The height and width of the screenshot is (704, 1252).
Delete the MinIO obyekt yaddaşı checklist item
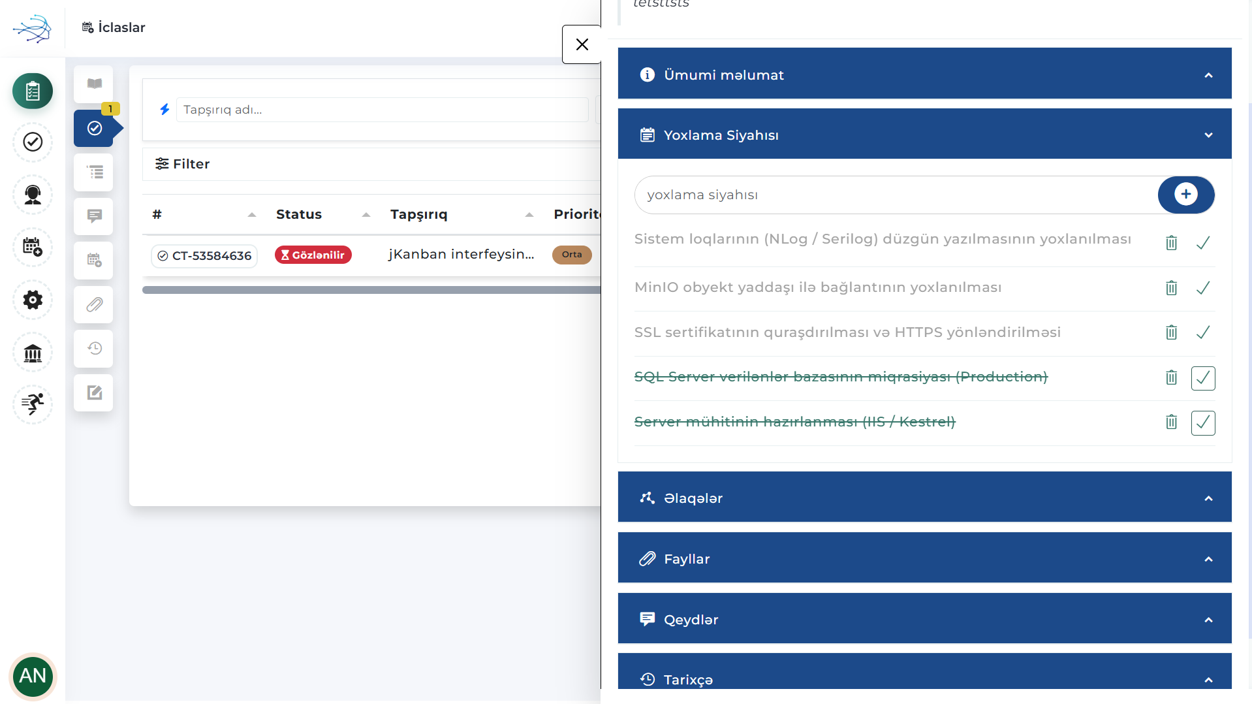1172,288
